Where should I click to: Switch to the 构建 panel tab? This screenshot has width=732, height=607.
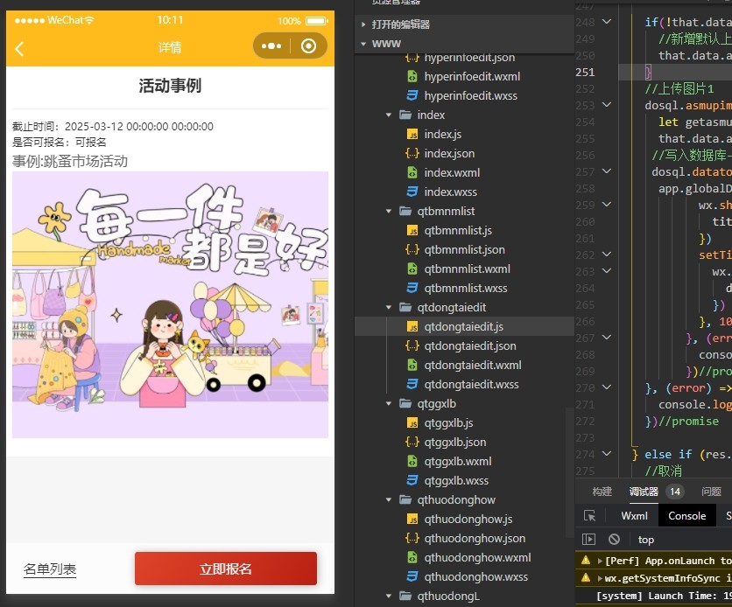coord(602,492)
